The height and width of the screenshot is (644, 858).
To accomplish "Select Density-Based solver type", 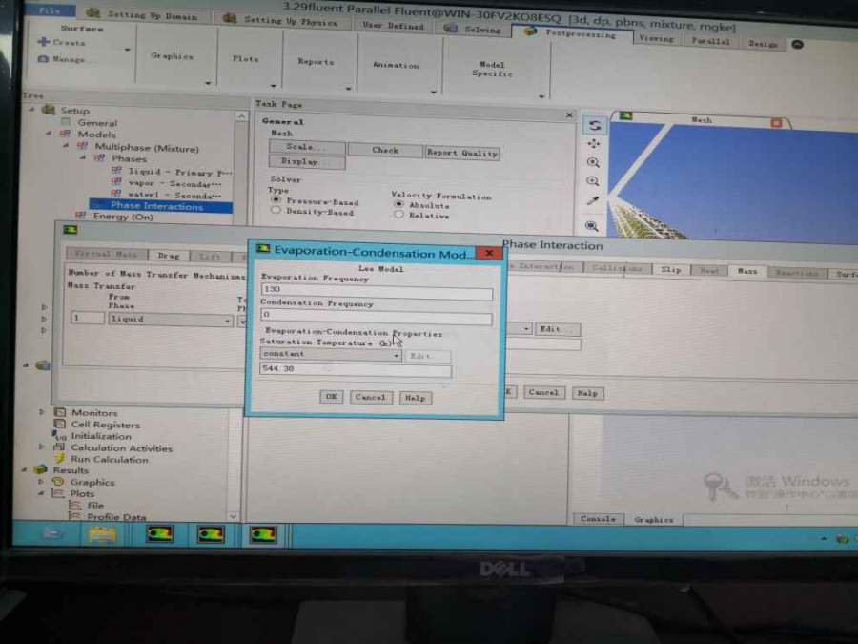I will (x=276, y=210).
